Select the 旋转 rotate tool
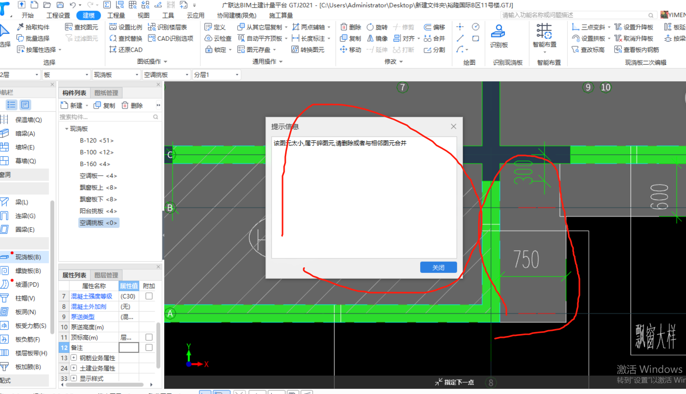The height and width of the screenshot is (394, 686). [377, 27]
